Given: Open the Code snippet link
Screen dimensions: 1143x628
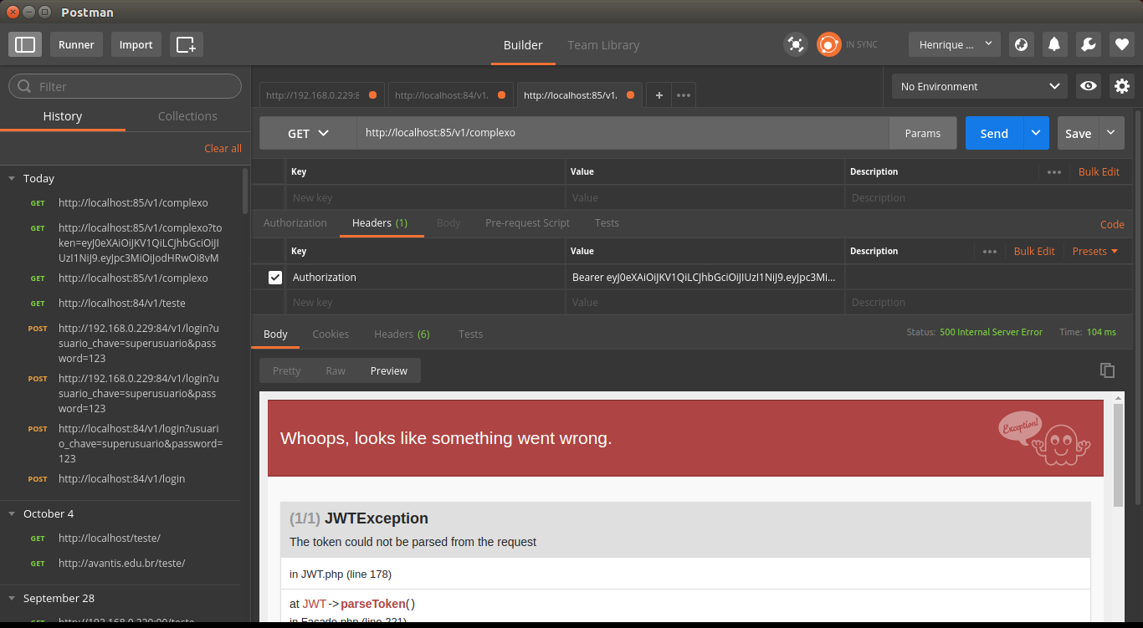Looking at the screenshot, I should pyautogui.click(x=1112, y=224).
